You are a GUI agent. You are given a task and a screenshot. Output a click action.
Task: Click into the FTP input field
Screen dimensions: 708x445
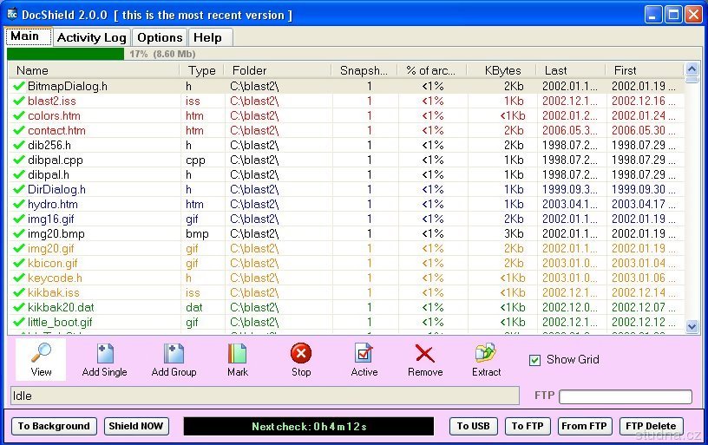pyautogui.click(x=626, y=396)
